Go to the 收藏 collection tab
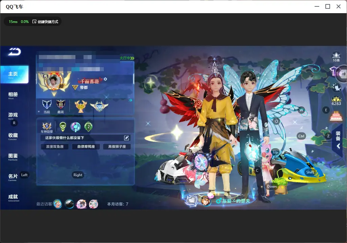 click(x=13, y=136)
